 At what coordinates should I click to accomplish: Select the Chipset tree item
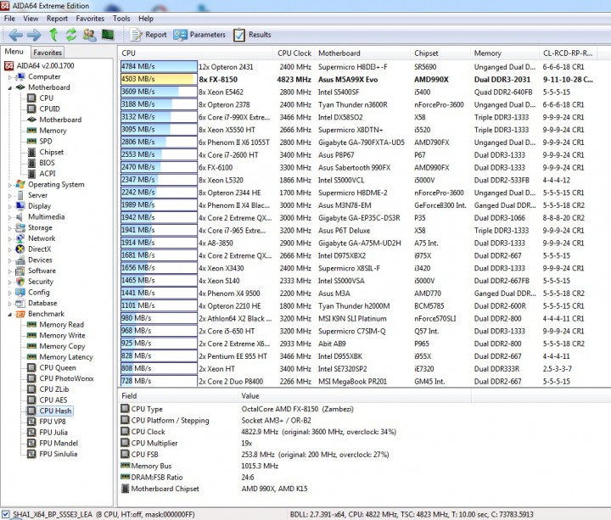45,153
